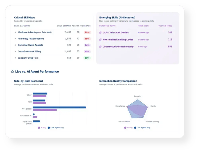Click the De-escalation axis label on radar chart
Screen dimensions: 199x153
[x=124, y=122]
